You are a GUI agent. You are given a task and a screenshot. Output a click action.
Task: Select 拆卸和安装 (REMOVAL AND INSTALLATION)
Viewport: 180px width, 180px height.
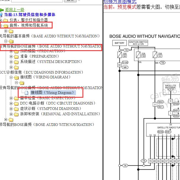(x=60, y=114)
